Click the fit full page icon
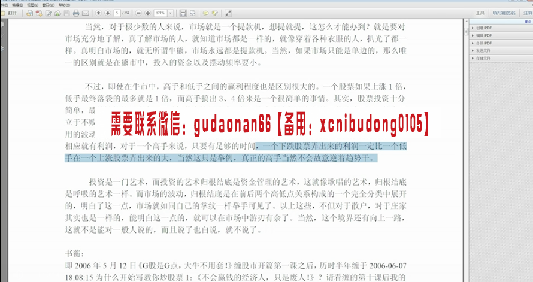The width and height of the screenshot is (533, 282). tap(192, 13)
